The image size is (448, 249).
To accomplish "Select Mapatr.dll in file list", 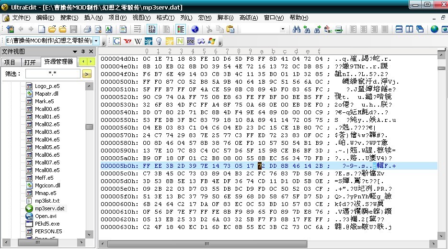I will coord(46,94).
